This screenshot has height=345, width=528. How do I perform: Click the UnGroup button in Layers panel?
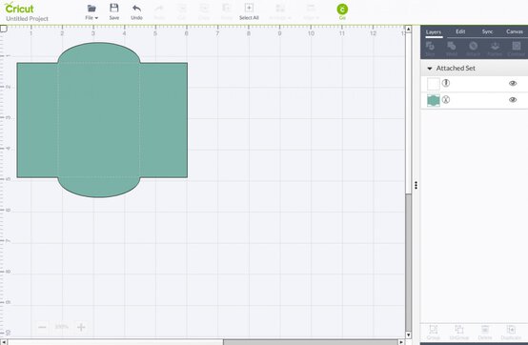(459, 333)
